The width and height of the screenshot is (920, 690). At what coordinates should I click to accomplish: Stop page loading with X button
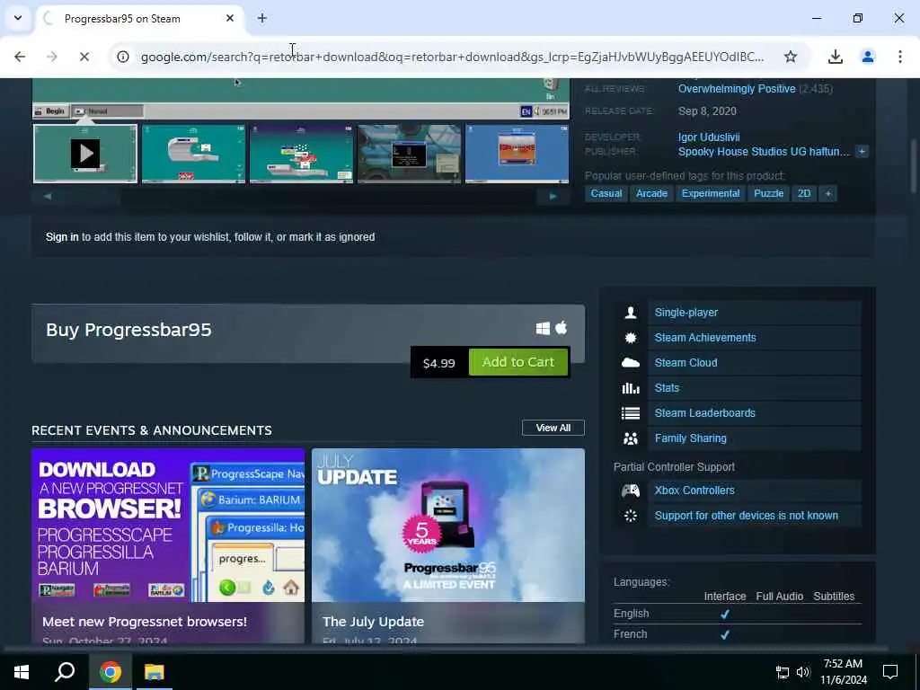pyautogui.click(x=84, y=57)
